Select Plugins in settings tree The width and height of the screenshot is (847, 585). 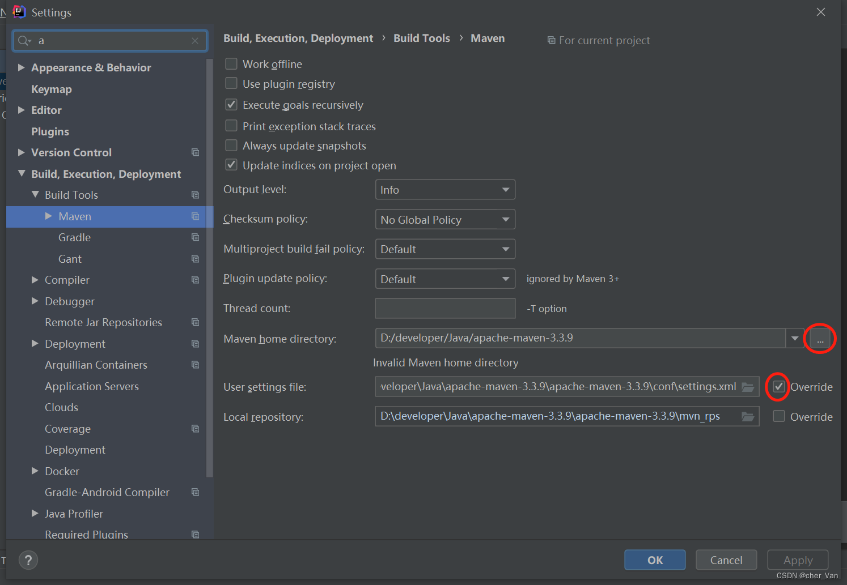[x=50, y=131]
